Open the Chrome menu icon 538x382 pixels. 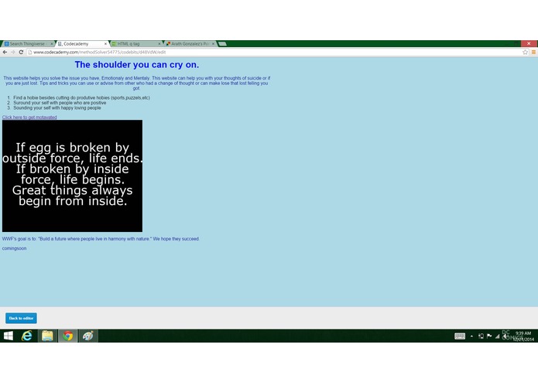(533, 52)
